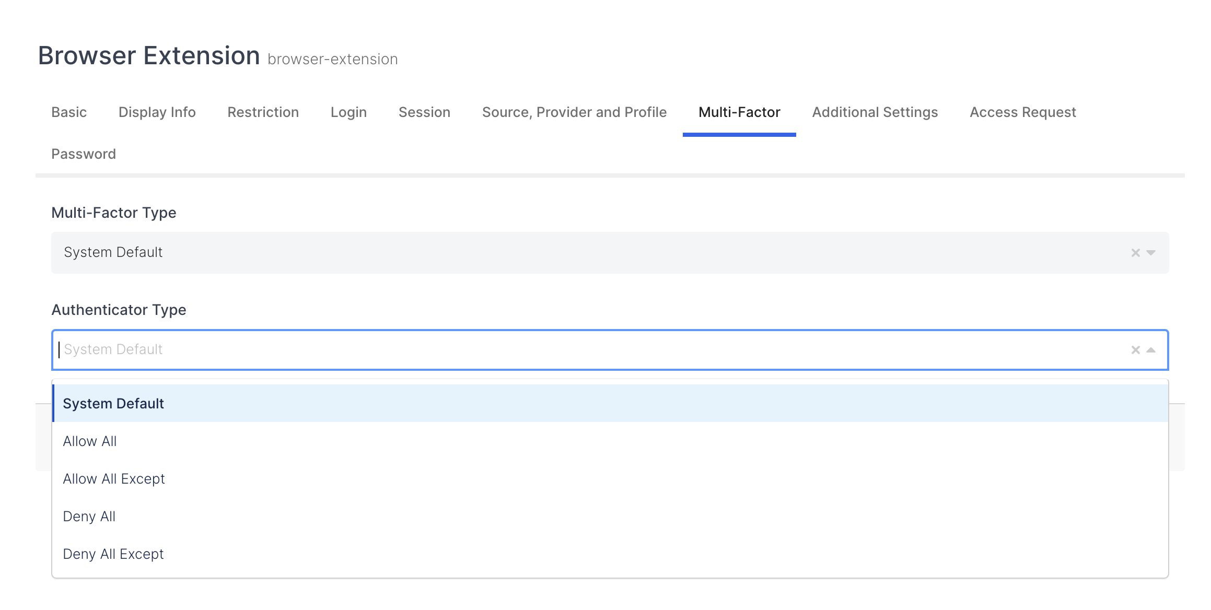Choose the Deny All Except option
1211x610 pixels.
(x=113, y=554)
